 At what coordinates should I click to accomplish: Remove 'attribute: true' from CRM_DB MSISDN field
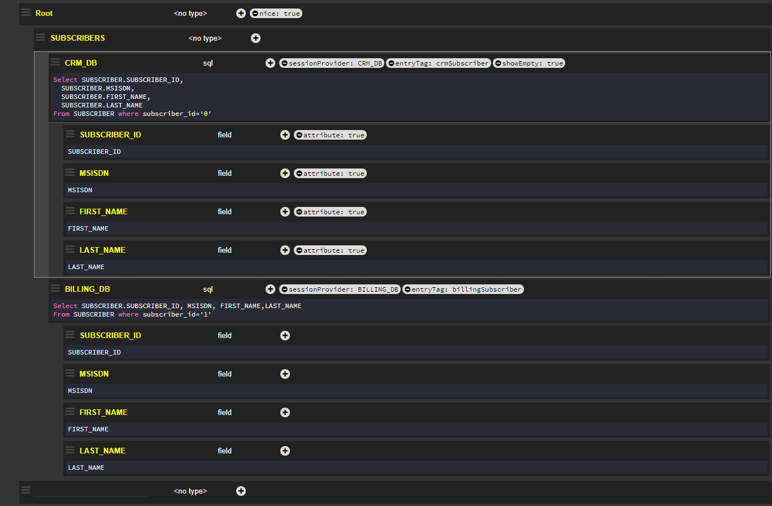pyautogui.click(x=299, y=174)
